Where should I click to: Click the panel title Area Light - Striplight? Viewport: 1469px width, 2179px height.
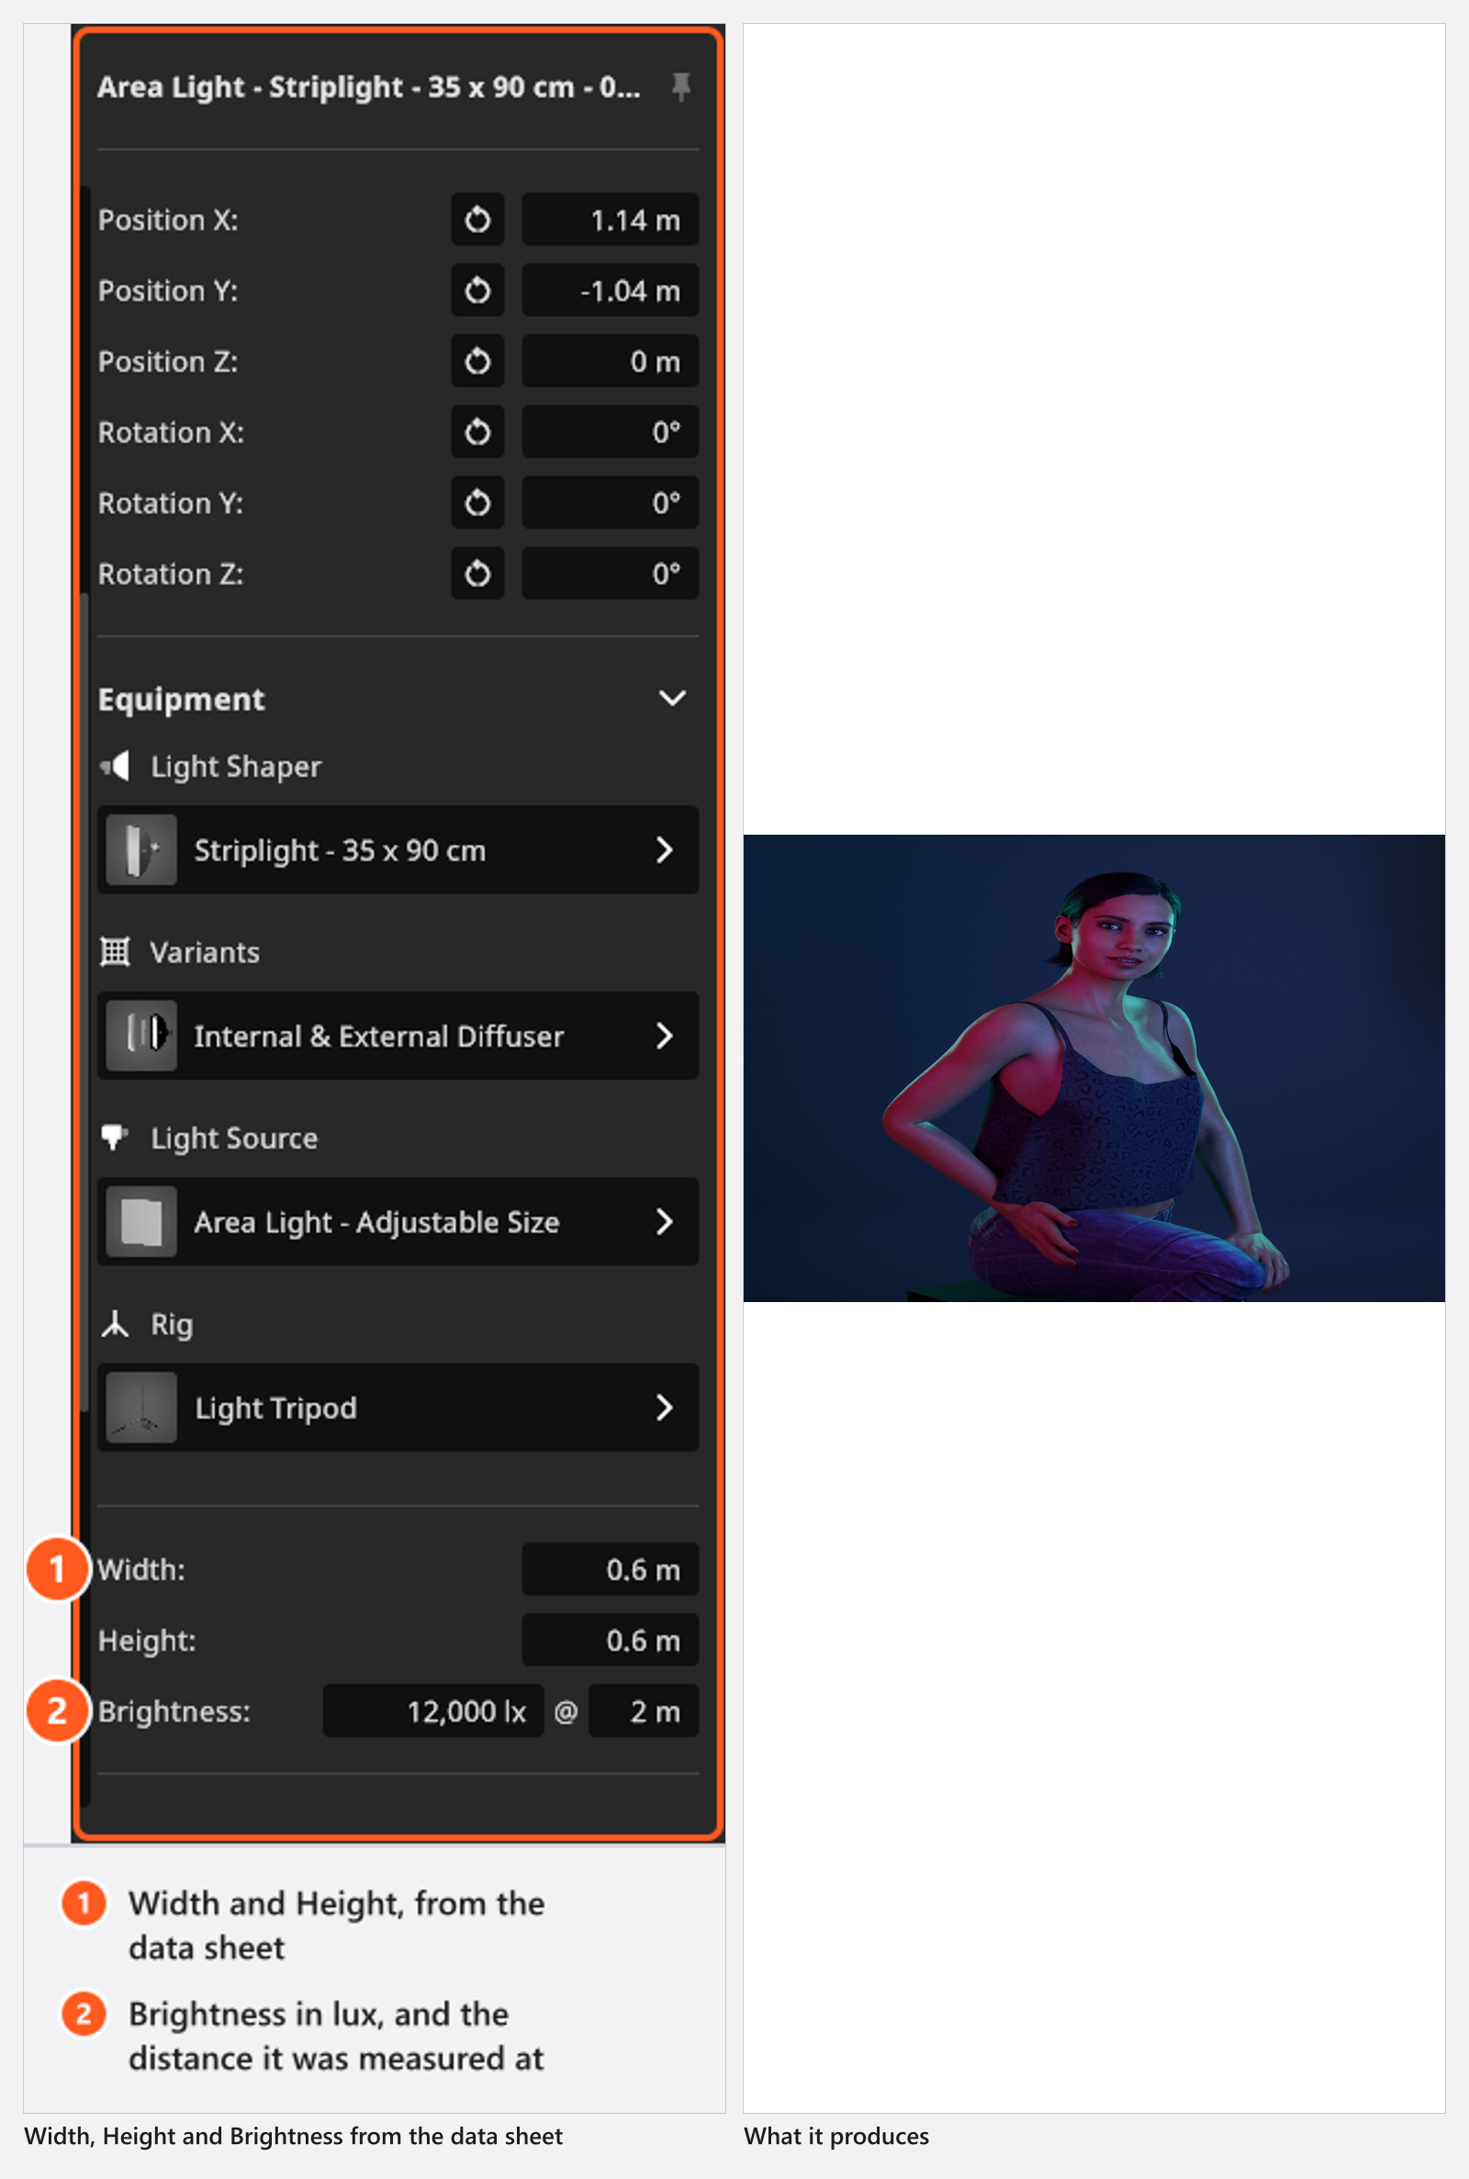click(369, 87)
